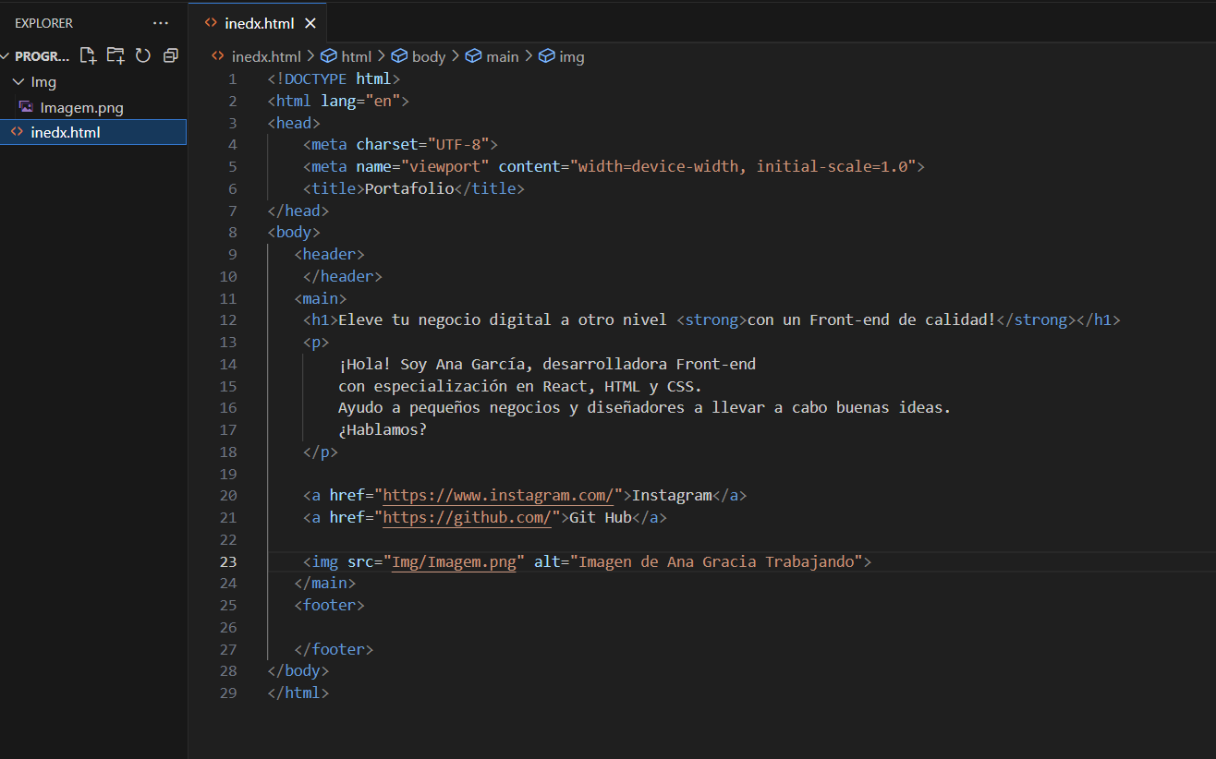Click the "con especialización en React" line
This screenshot has height=759, width=1216.
(520, 386)
